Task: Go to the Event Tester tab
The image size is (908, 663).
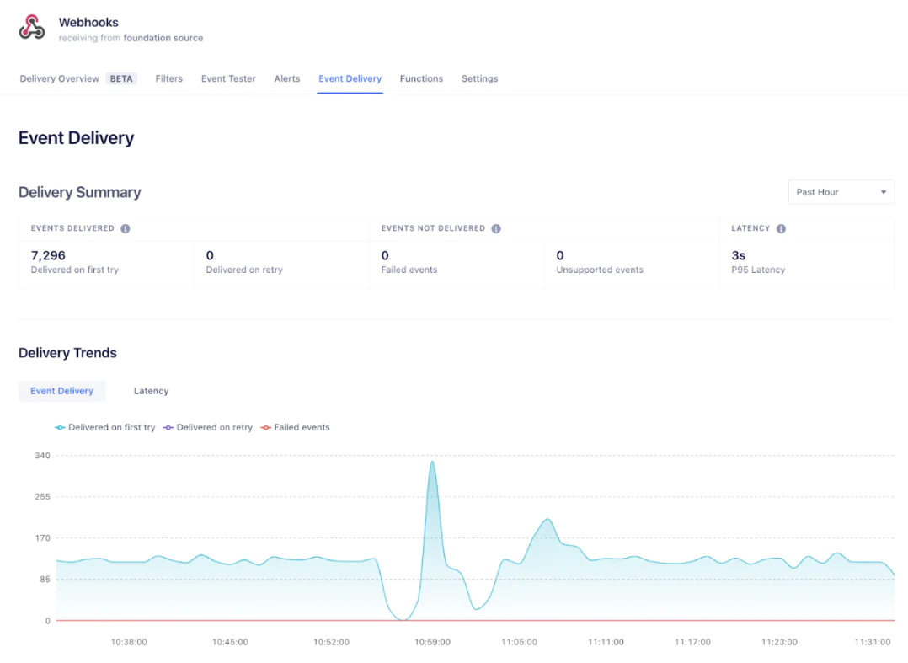Action: coord(228,78)
